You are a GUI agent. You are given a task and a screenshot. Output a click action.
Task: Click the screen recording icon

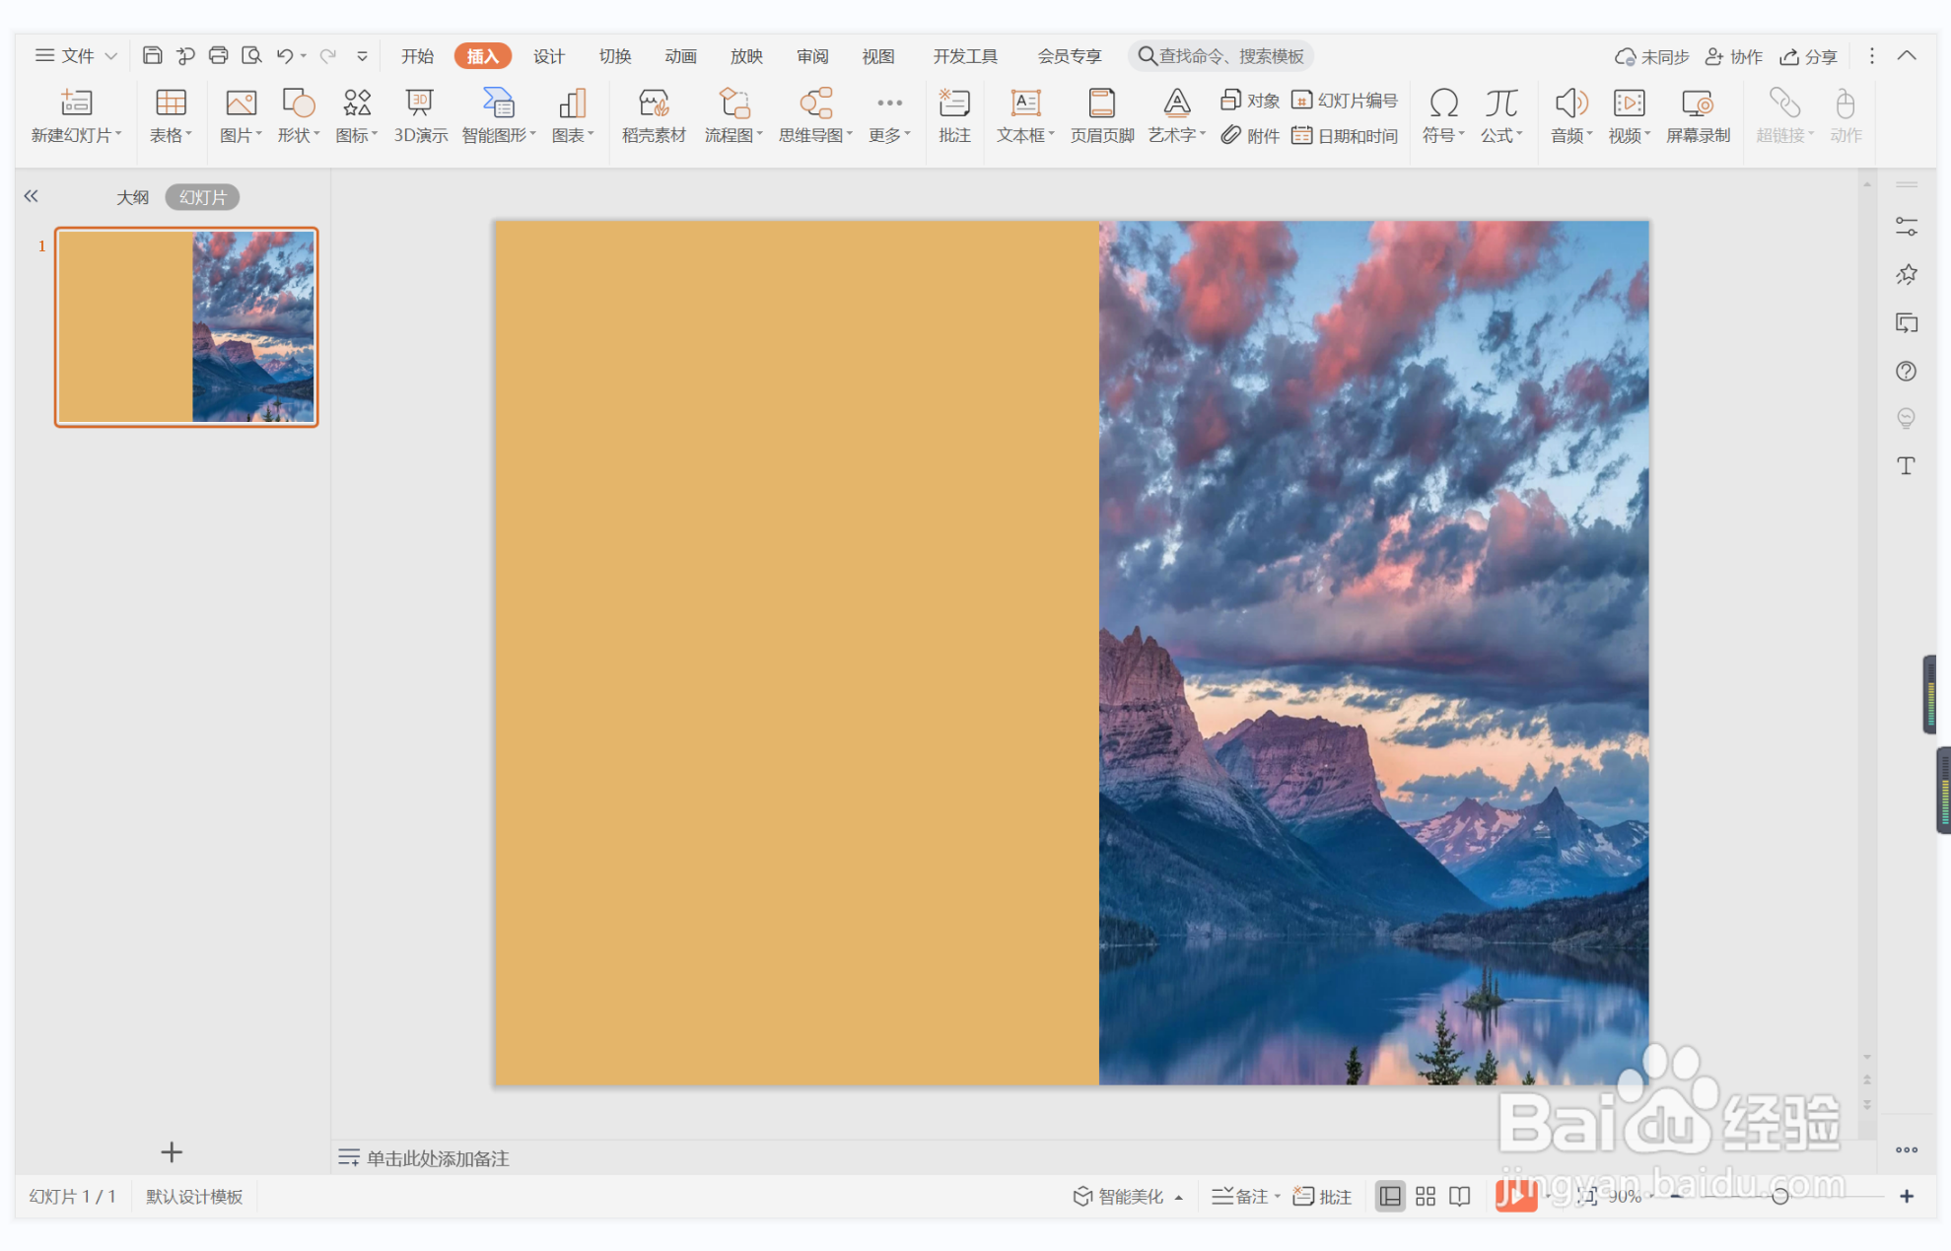tap(1697, 104)
